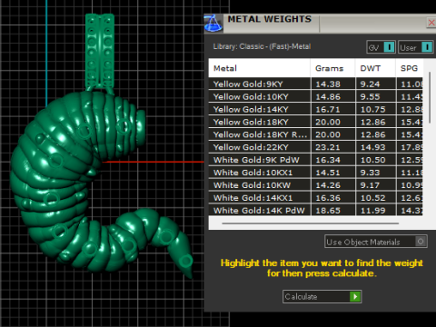Click the horizontal scrollbar below the metal table

click(310, 223)
